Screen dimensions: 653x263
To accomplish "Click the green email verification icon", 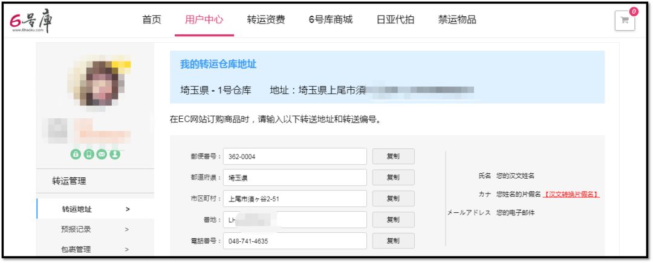I will [102, 154].
